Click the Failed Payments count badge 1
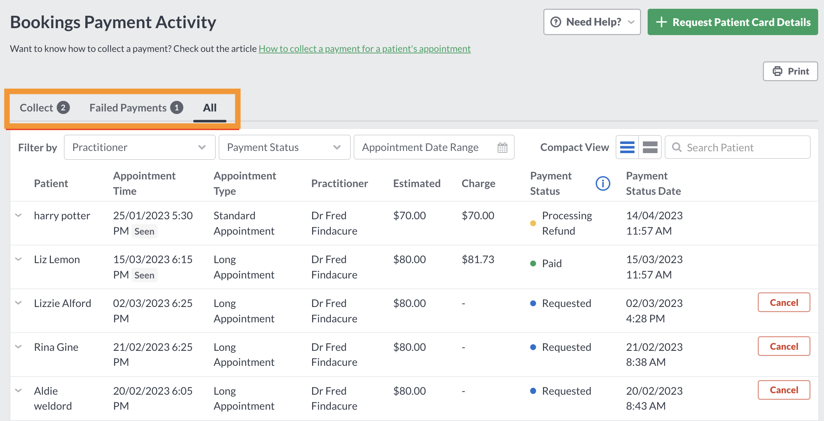The image size is (824, 421). 177,108
